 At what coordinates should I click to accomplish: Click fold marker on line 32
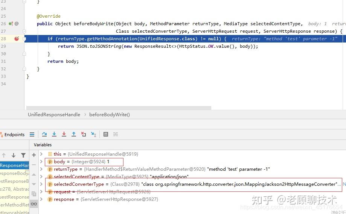pyautogui.click(x=24, y=69)
